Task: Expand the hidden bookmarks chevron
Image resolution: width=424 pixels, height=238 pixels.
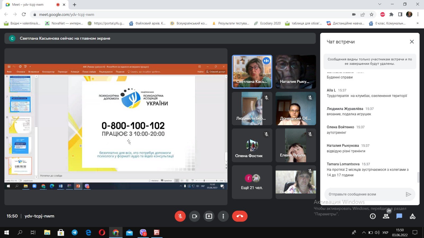Action: coord(417,23)
